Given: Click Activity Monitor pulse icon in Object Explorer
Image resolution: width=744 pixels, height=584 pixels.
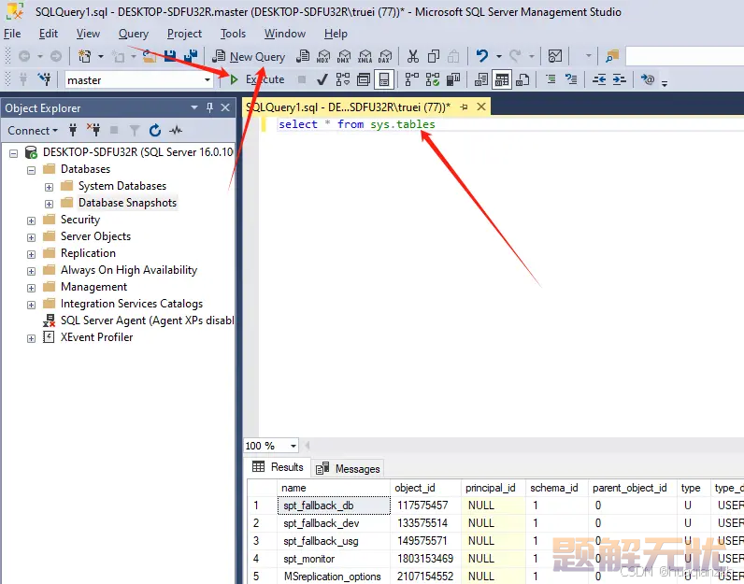Looking at the screenshot, I should [176, 130].
